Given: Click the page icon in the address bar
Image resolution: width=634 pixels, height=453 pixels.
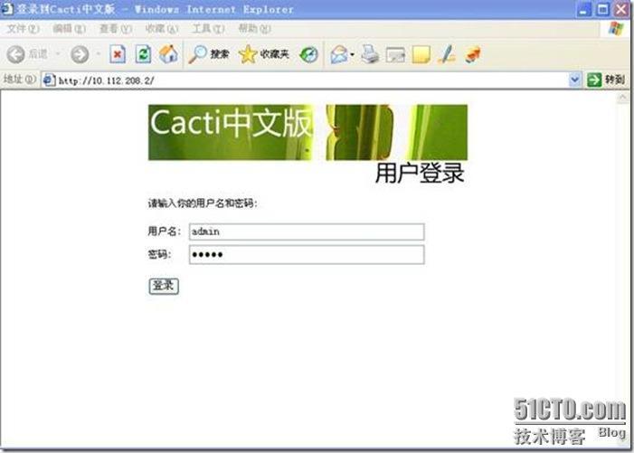Looking at the screenshot, I should 50,80.
